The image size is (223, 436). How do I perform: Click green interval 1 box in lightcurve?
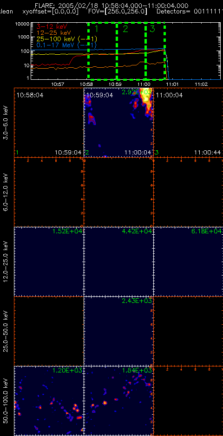[x=103, y=51]
